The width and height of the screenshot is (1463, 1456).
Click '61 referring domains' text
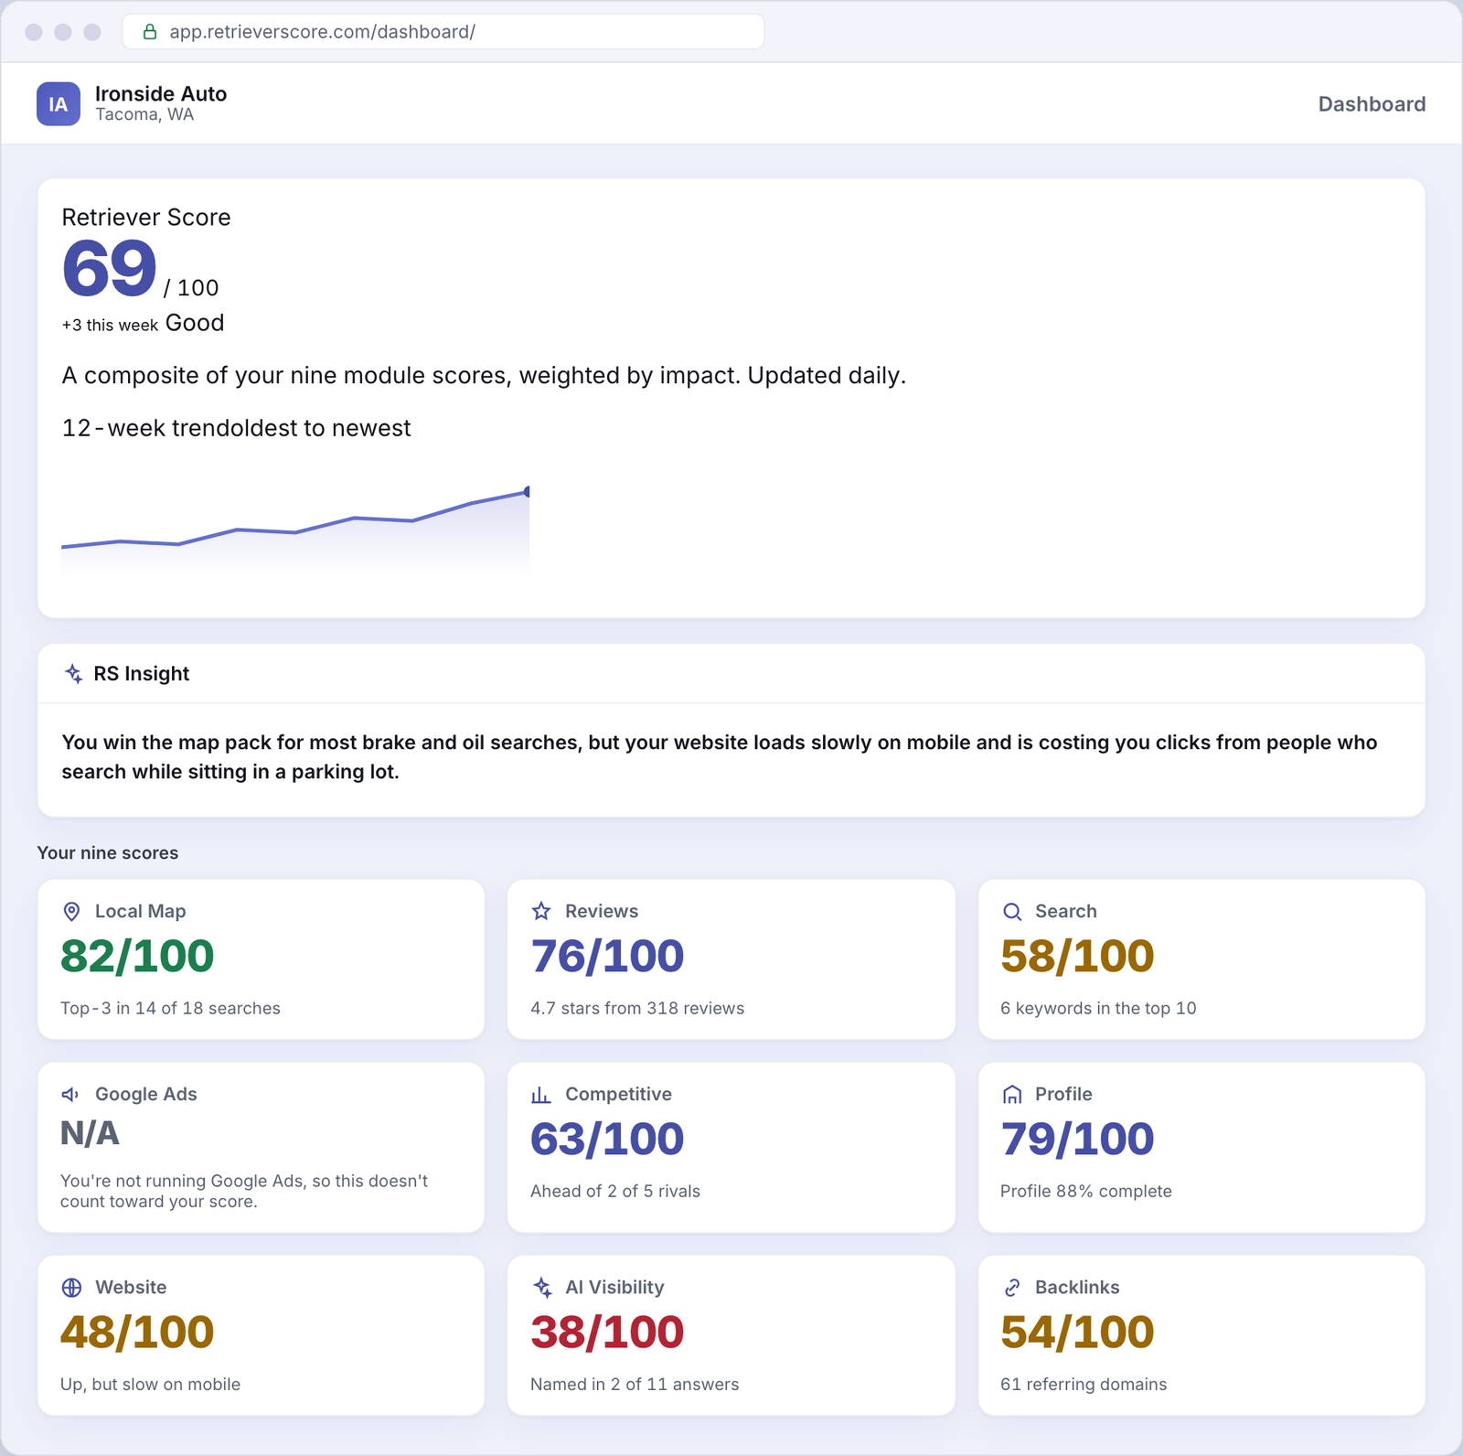click(x=1084, y=1384)
